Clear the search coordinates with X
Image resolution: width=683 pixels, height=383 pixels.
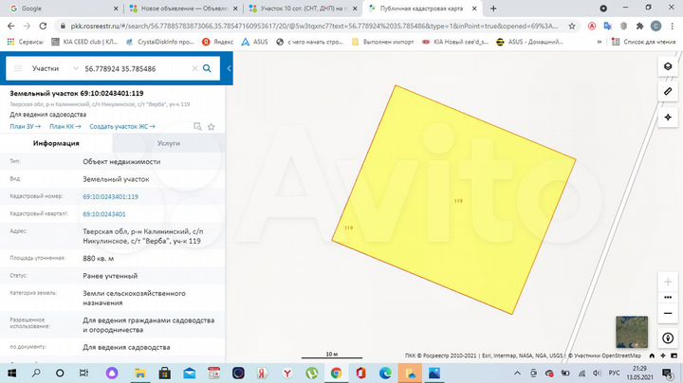click(193, 68)
